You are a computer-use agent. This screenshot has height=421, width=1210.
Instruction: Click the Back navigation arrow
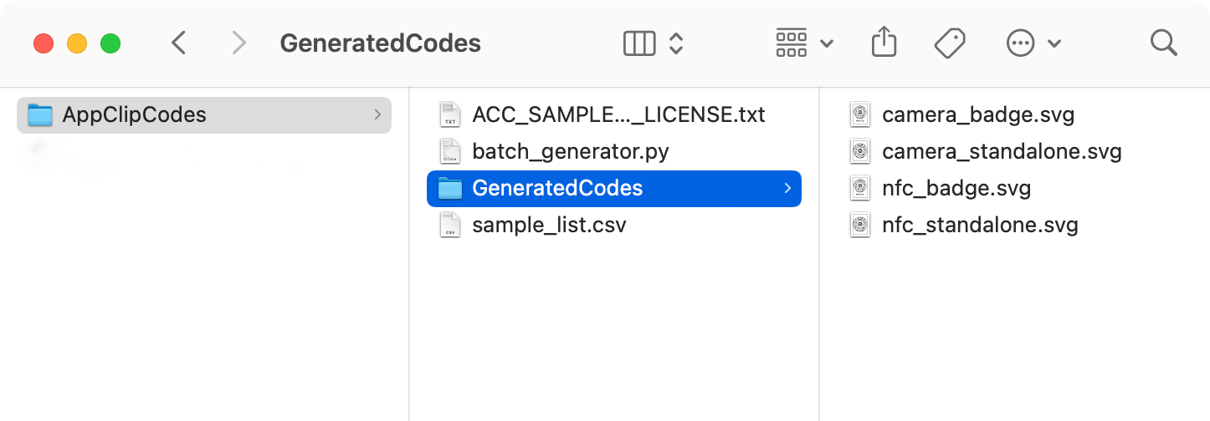click(178, 43)
